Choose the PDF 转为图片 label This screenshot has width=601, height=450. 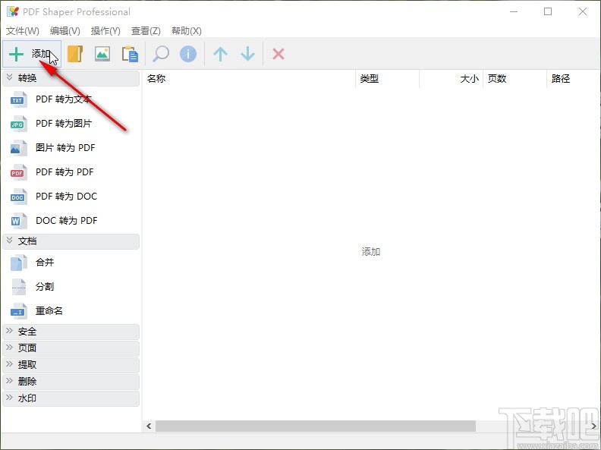coord(64,124)
